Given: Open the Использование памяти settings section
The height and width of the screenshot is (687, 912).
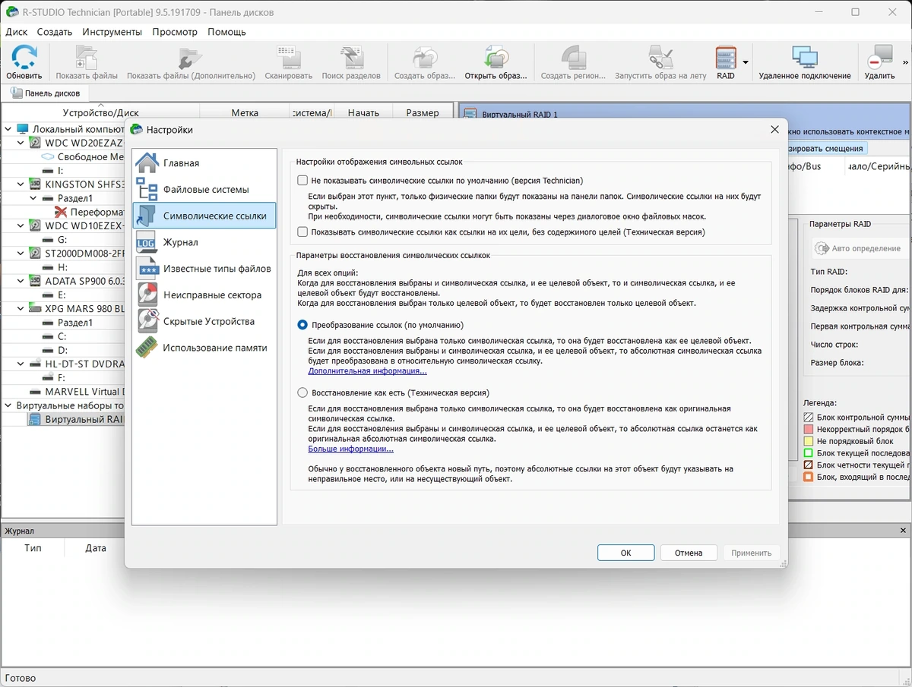Looking at the screenshot, I should click(x=204, y=348).
